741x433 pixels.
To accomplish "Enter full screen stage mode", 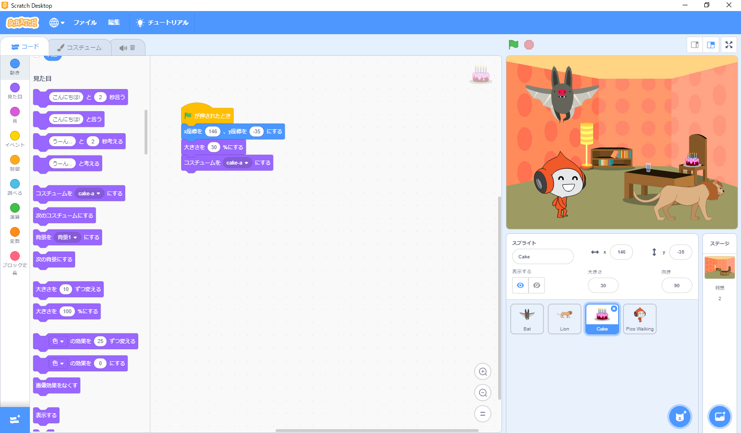I will coord(729,45).
